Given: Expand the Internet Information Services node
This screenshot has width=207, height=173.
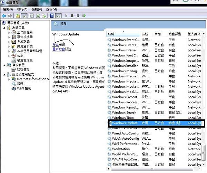Looking at the screenshot, I should click(9, 79).
